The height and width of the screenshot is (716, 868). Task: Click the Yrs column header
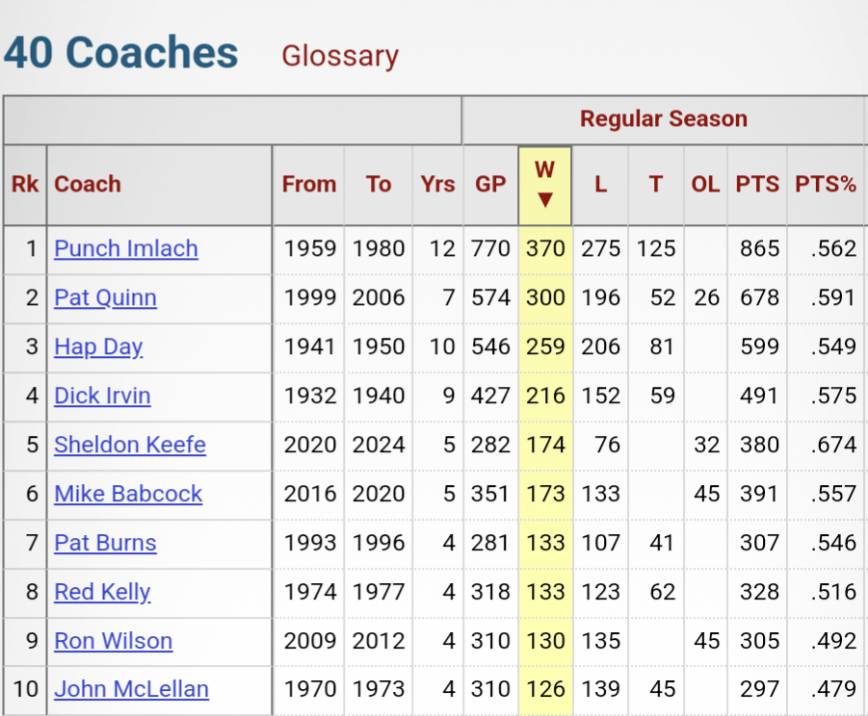pyautogui.click(x=437, y=185)
